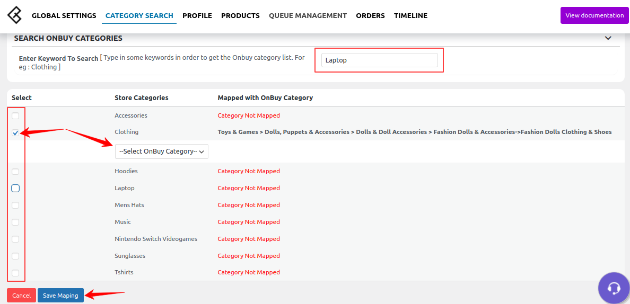The width and height of the screenshot is (630, 304).
Task: Tick the Accessories category checkbox
Action: coord(15,116)
